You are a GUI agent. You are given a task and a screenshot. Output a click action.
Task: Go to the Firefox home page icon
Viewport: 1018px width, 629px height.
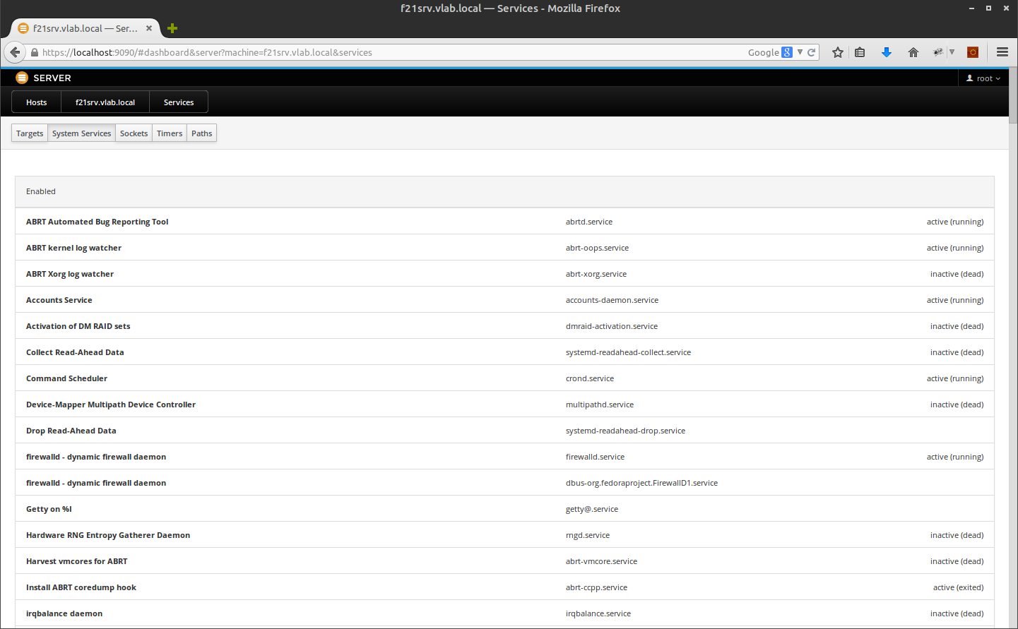(x=913, y=52)
